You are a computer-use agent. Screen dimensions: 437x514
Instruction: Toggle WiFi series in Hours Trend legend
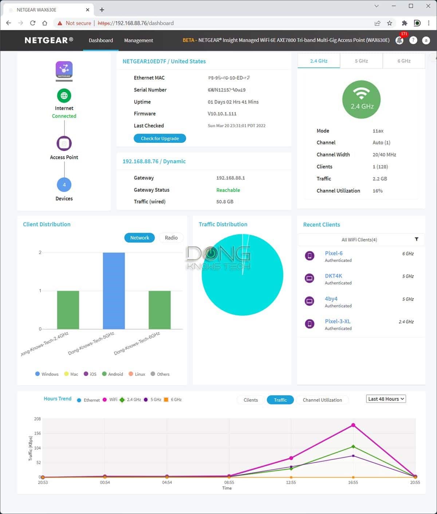click(x=110, y=400)
